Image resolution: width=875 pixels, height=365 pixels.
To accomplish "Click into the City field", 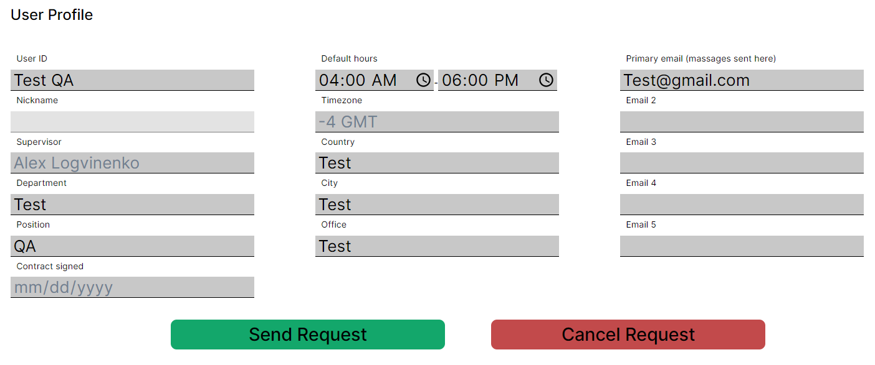I will (x=437, y=205).
